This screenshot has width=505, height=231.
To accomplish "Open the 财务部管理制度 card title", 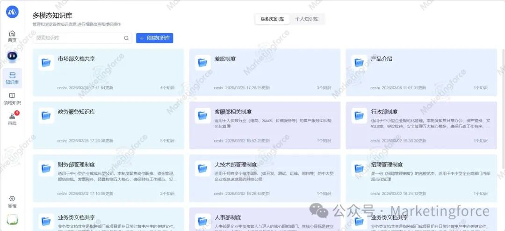I will [76, 165].
